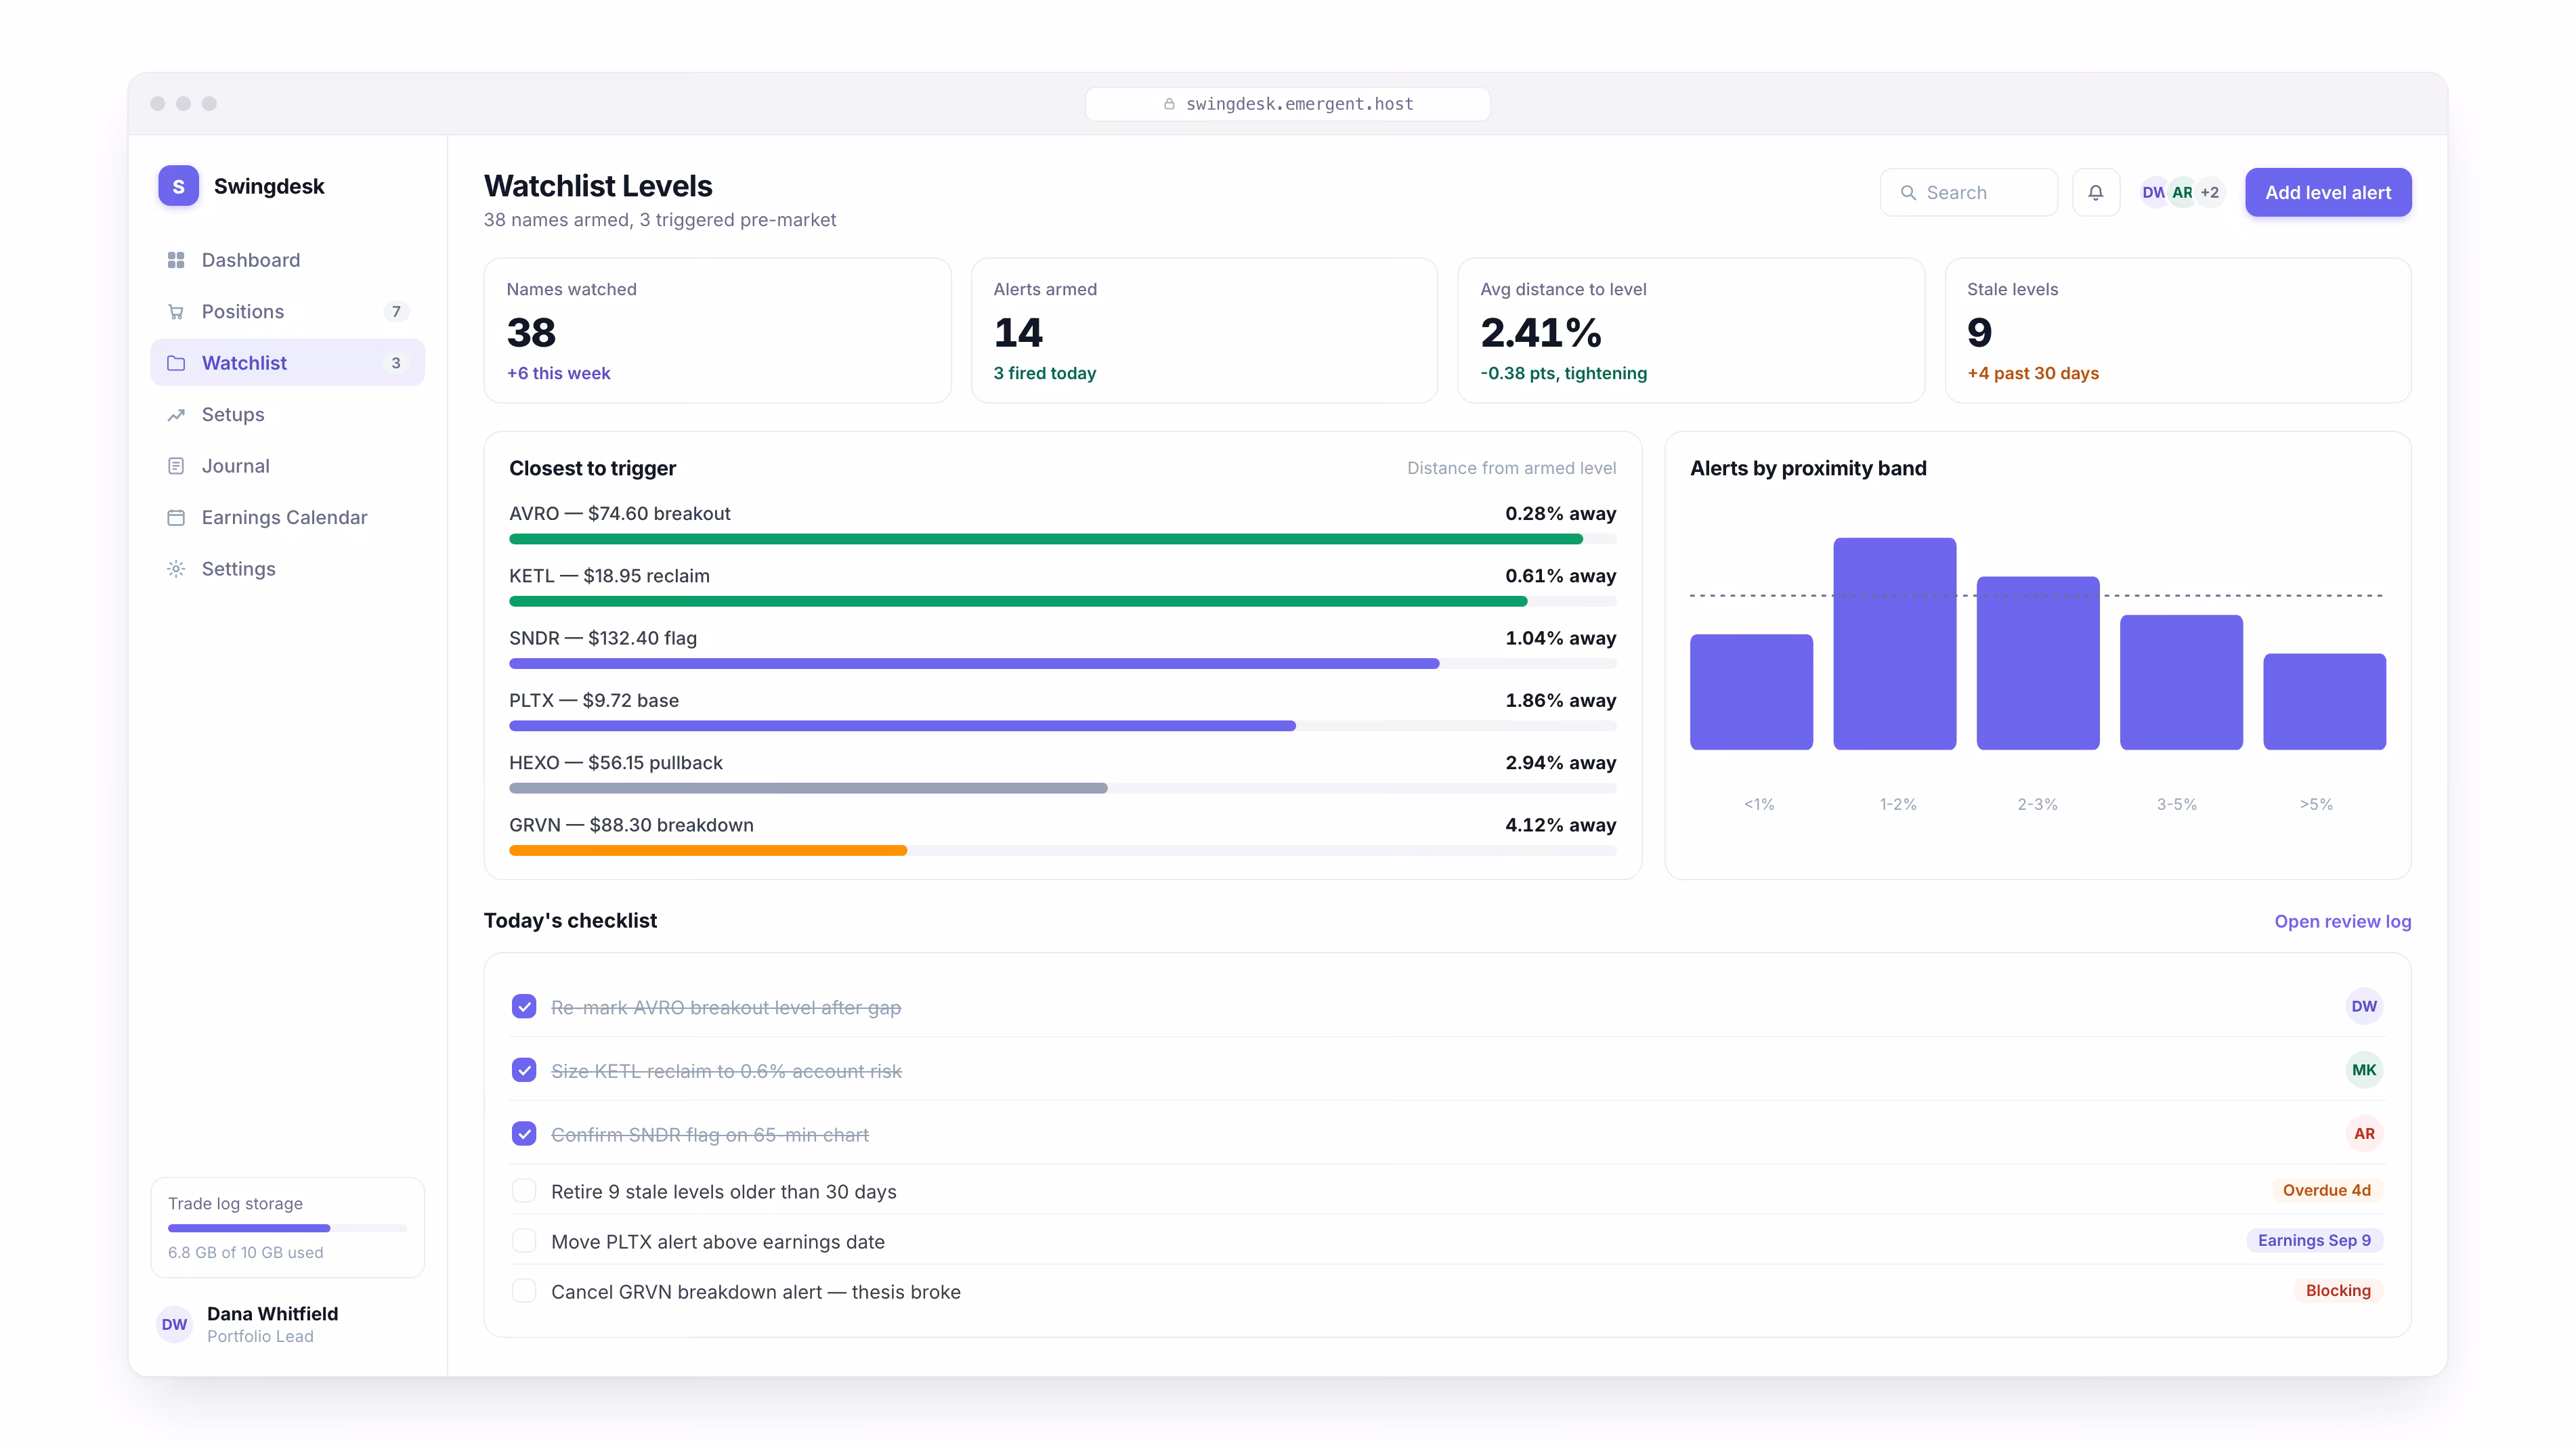Click GRVN $88.30 breakdown orange bar
The width and height of the screenshot is (2576, 1449).
coord(708,851)
